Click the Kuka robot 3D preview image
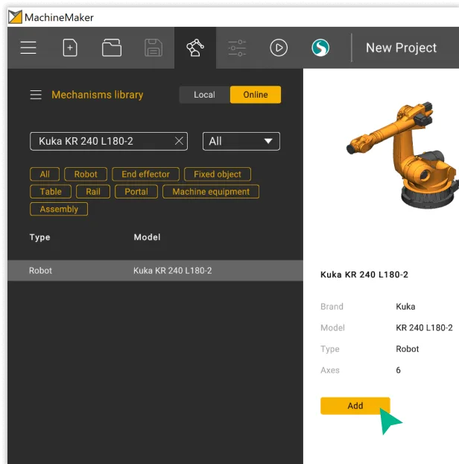 click(x=402, y=154)
